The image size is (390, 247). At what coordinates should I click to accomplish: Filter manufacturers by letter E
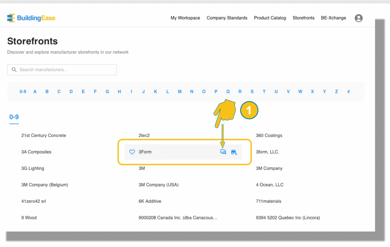(x=83, y=92)
